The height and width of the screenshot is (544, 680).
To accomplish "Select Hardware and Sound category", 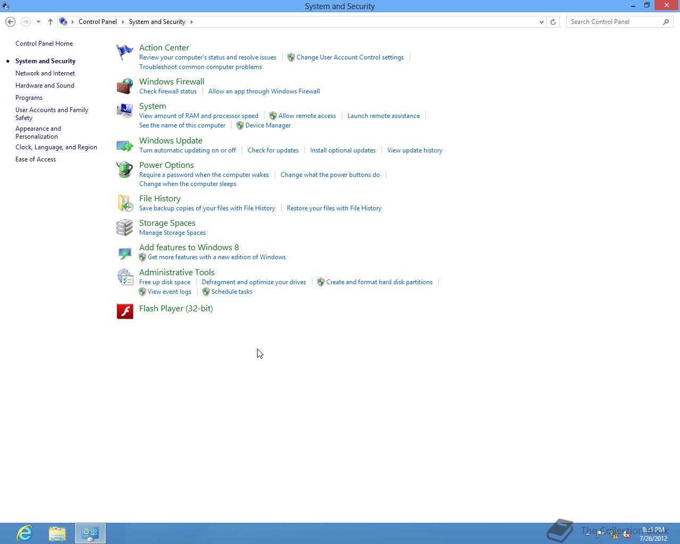I will point(45,86).
